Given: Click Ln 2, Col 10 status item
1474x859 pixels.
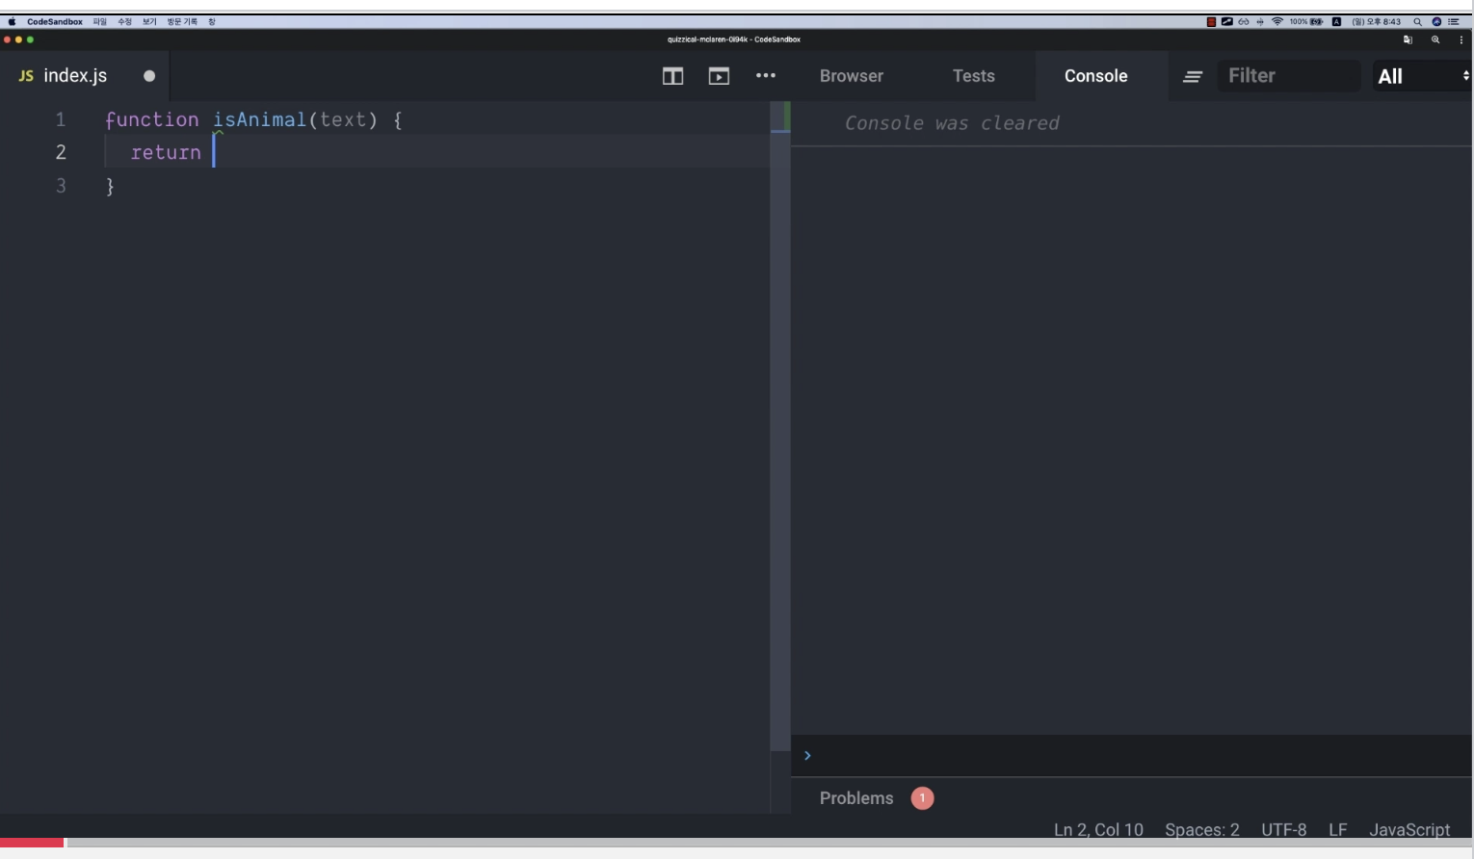Looking at the screenshot, I should pyautogui.click(x=1098, y=829).
